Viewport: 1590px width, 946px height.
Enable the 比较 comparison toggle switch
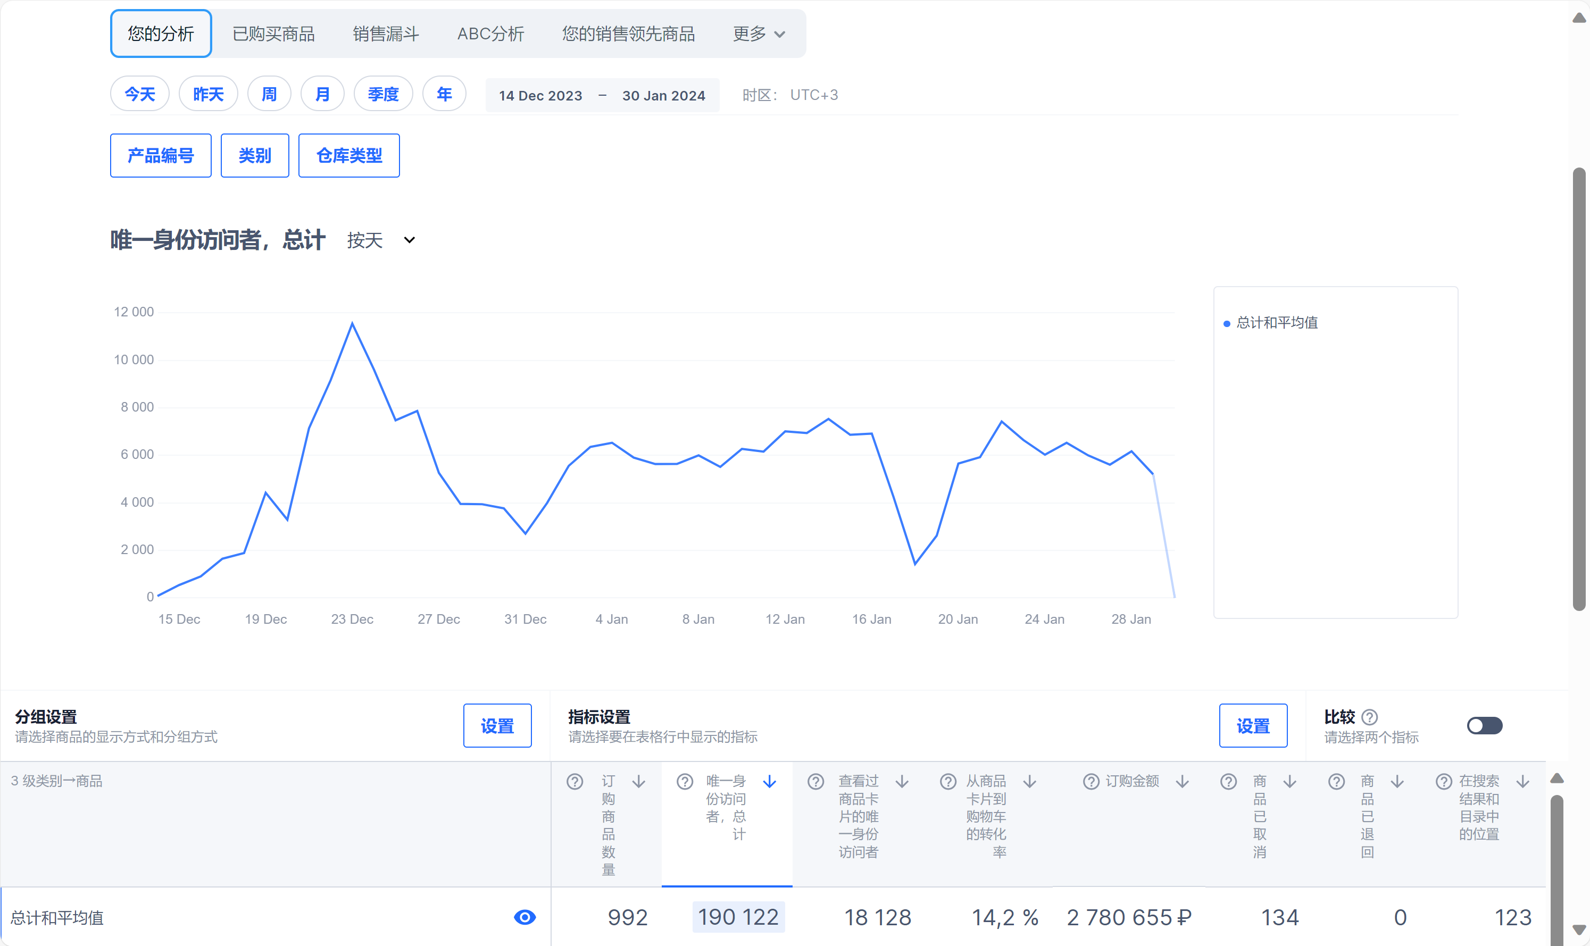click(x=1484, y=725)
